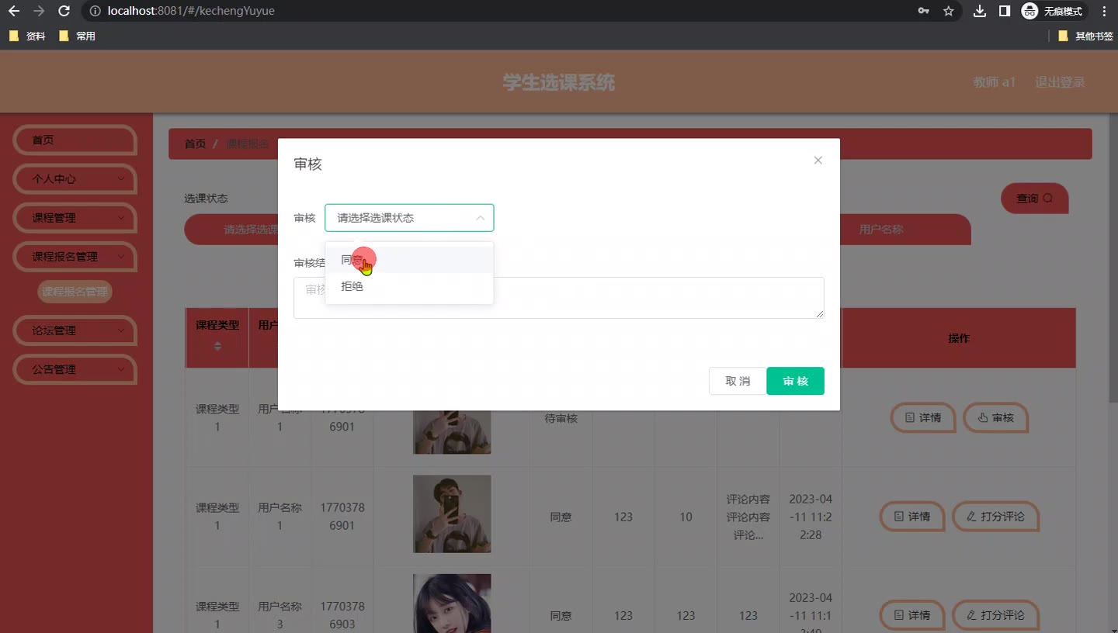Open the 其他书签 bookmarks folder
Screen dimensions: 1118x633
click(1085, 36)
